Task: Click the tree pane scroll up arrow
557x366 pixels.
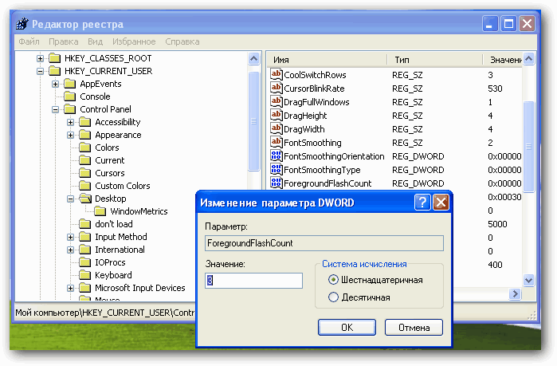Action: point(253,58)
